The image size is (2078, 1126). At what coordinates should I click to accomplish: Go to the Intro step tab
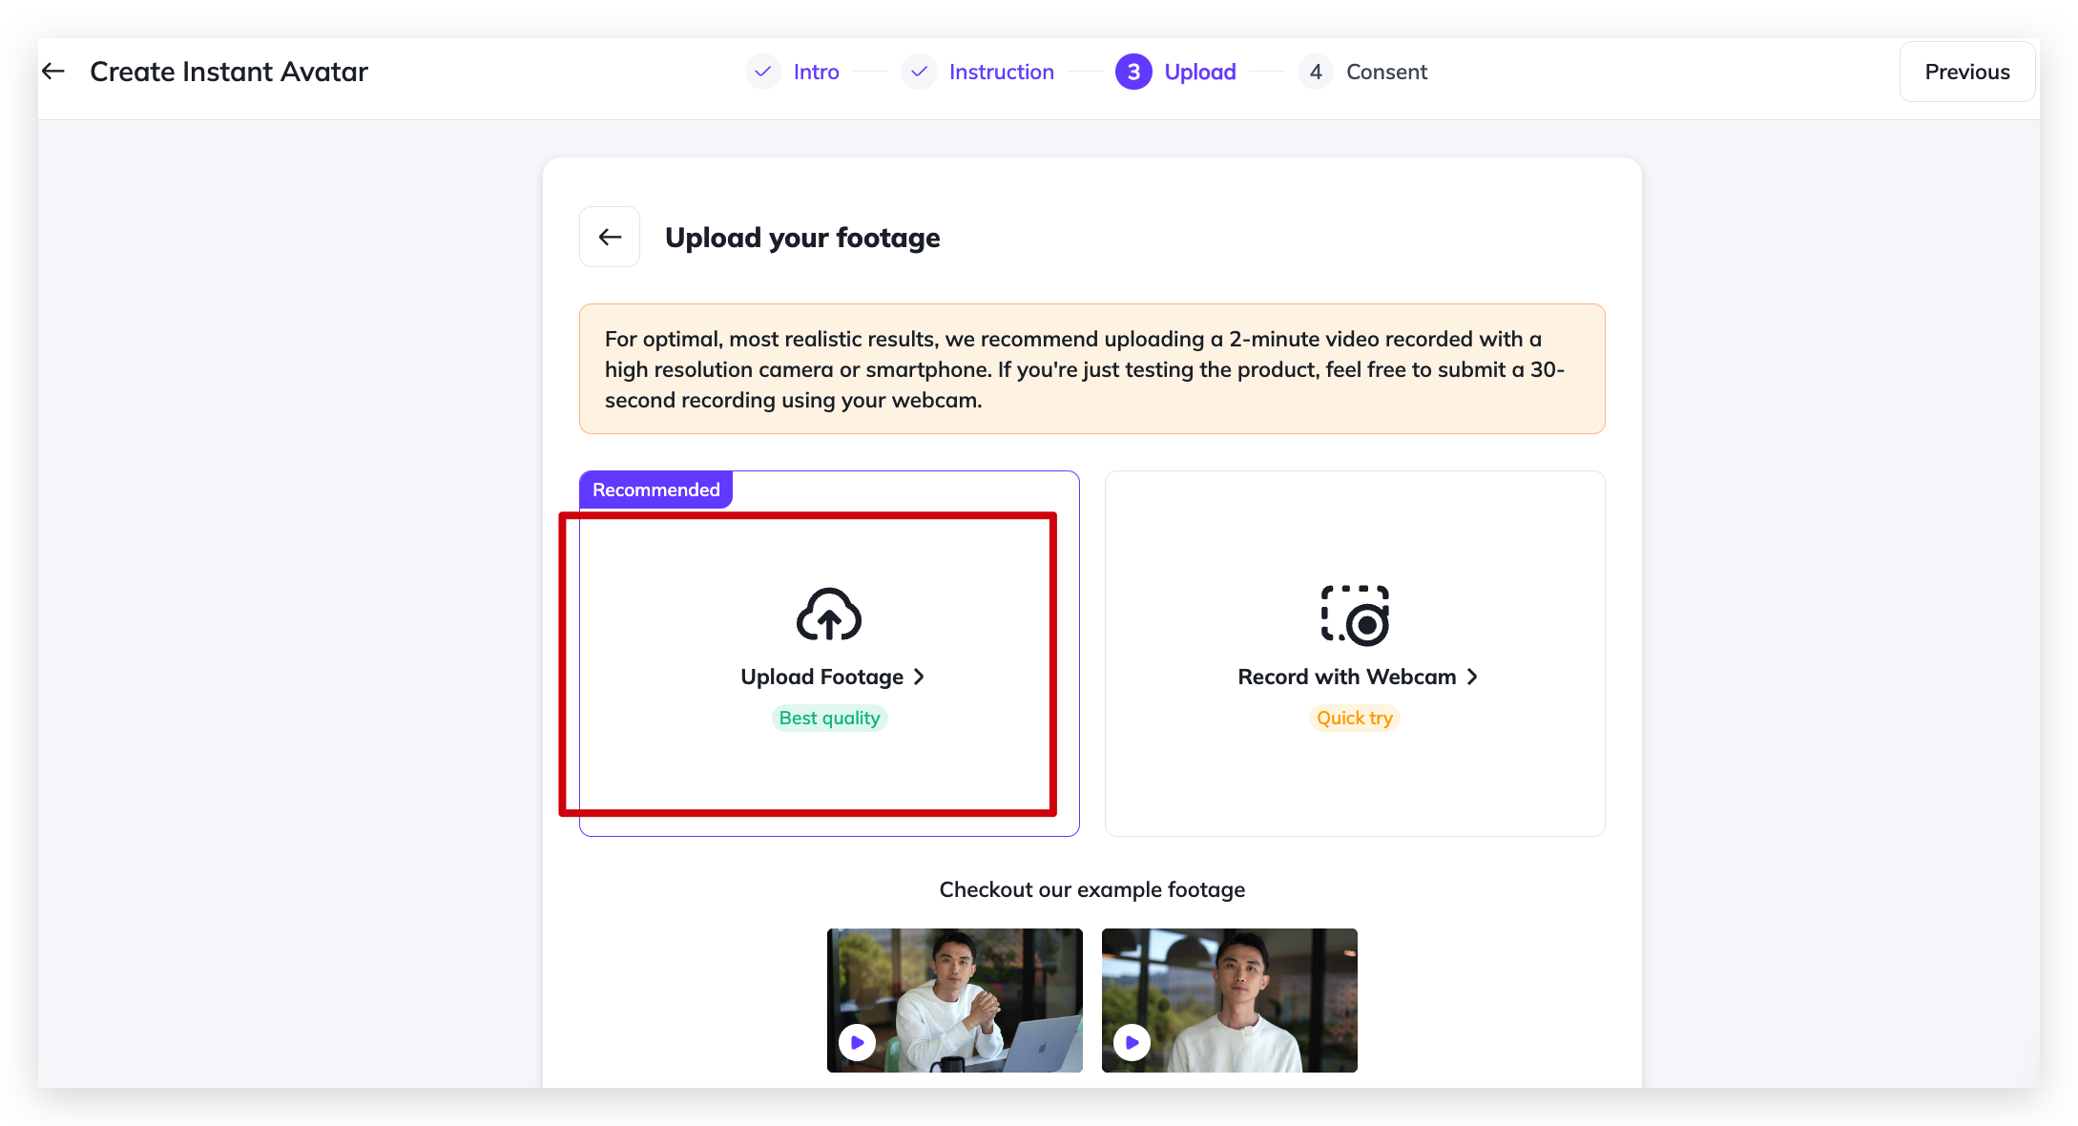tap(816, 72)
